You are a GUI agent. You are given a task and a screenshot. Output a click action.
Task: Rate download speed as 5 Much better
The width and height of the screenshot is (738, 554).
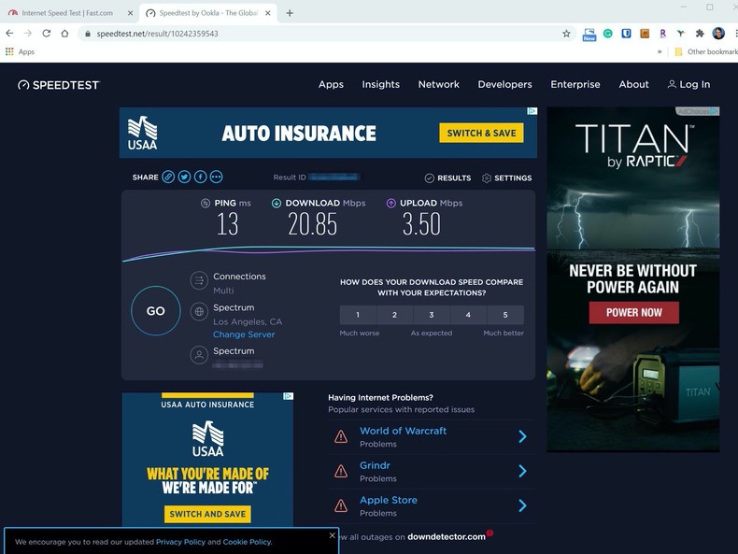tap(505, 315)
